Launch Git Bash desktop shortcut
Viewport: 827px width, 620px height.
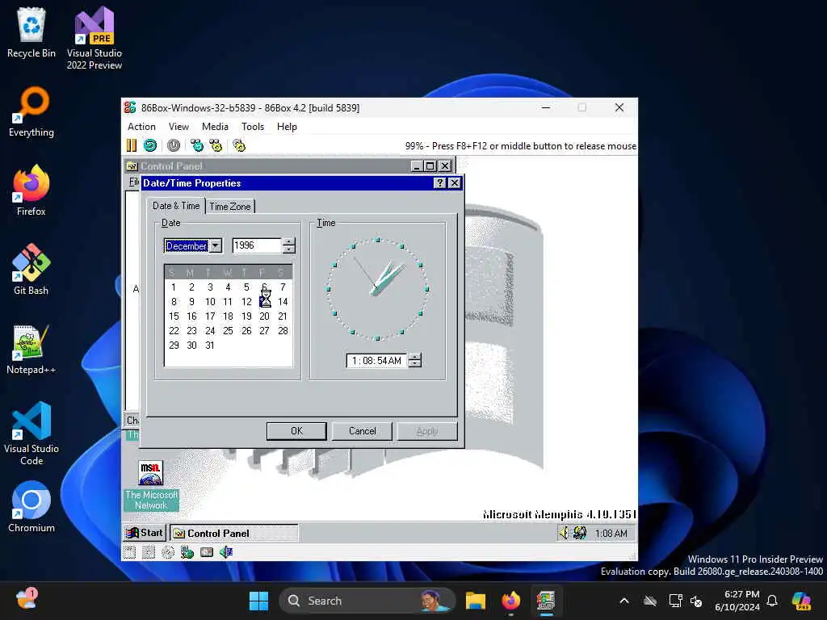[31, 270]
